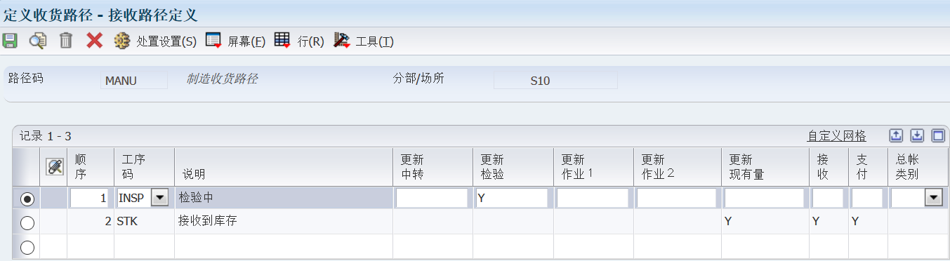
Task: Click the grid import arrow-down icon
Action: pyautogui.click(x=917, y=135)
